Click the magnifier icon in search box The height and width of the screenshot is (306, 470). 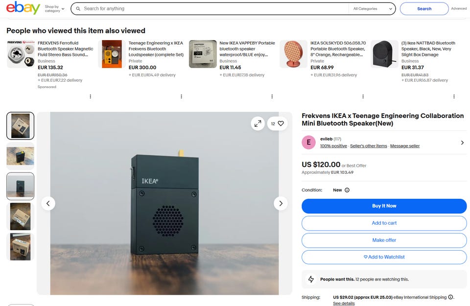pyautogui.click(x=78, y=9)
